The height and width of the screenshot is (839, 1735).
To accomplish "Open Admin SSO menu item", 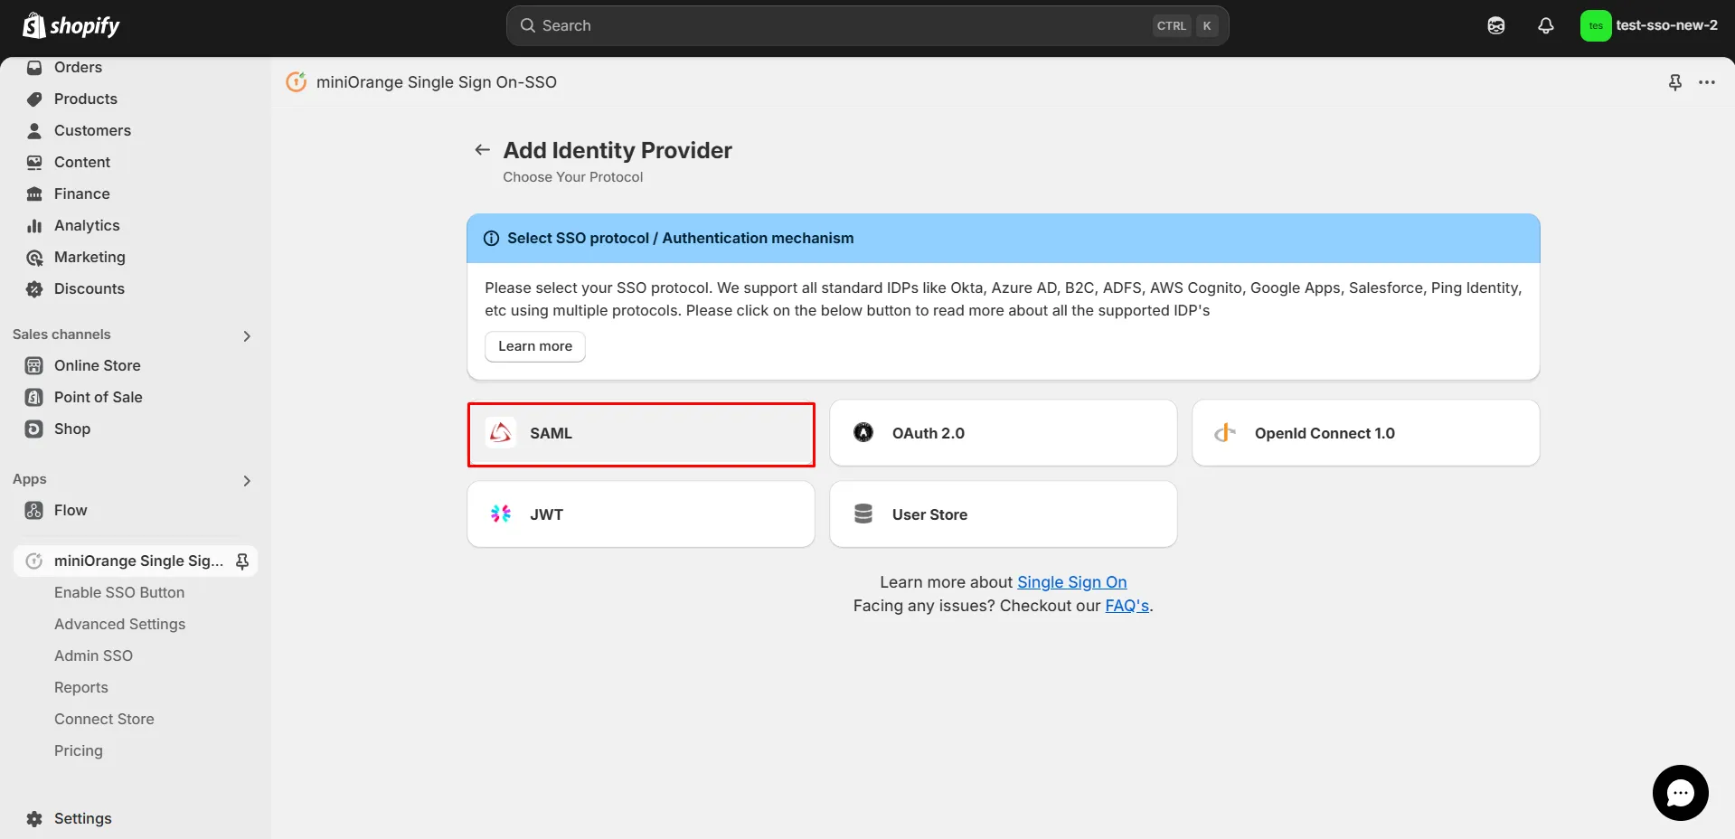I will click(x=93, y=656).
